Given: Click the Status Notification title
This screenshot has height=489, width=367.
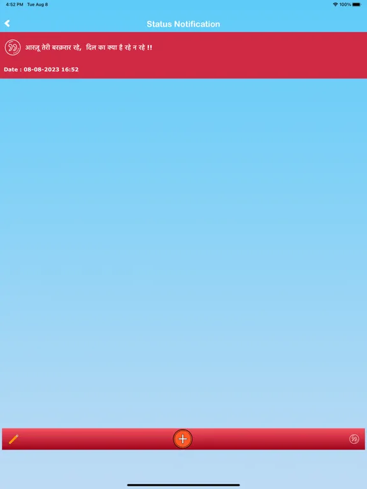Looking at the screenshot, I should 183,24.
